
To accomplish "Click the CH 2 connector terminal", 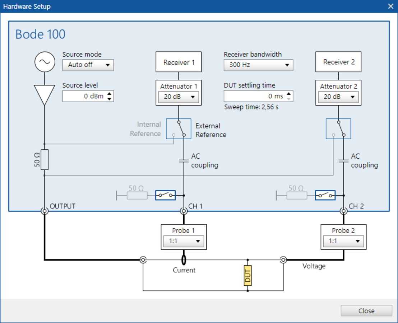I will pyautogui.click(x=343, y=211).
